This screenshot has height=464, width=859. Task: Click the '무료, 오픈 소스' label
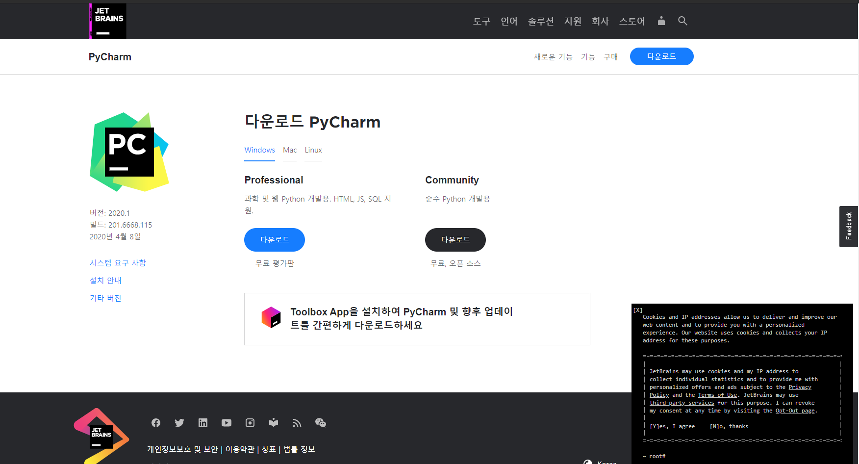[455, 263]
